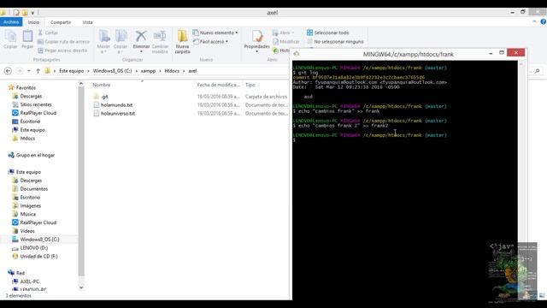Click the Pegar clipboard icon
The image size is (547, 308).
point(27,39)
